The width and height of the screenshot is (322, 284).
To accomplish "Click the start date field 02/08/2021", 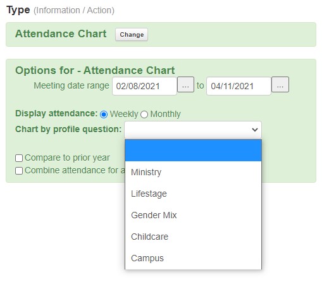I will coord(144,86).
